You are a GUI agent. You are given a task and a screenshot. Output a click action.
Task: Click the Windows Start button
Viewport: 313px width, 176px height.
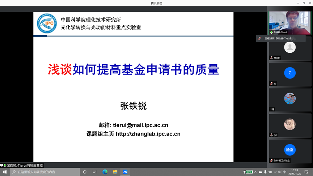click(5, 172)
